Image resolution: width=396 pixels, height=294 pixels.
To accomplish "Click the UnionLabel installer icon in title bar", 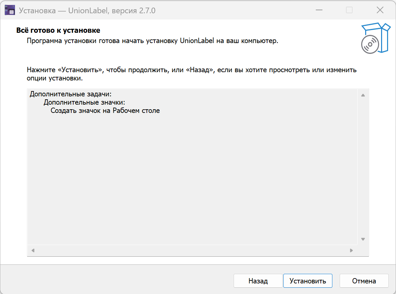I will pos(10,10).
